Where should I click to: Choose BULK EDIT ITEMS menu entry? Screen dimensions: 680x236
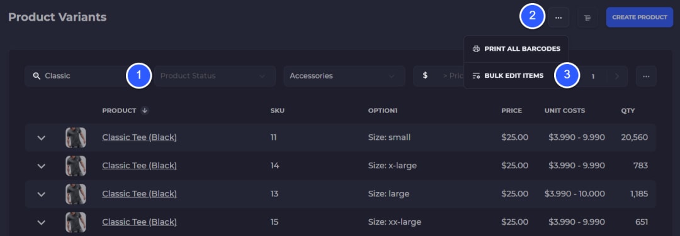tap(508, 76)
